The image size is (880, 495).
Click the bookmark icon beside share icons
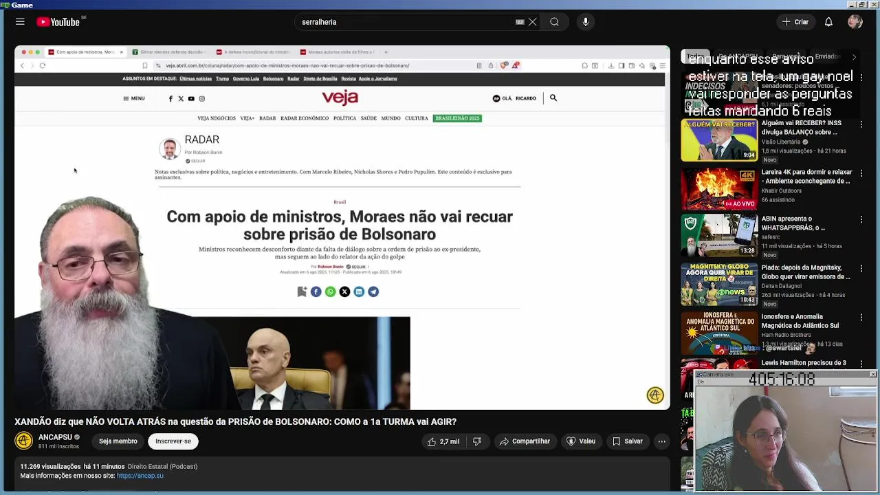coord(302,291)
